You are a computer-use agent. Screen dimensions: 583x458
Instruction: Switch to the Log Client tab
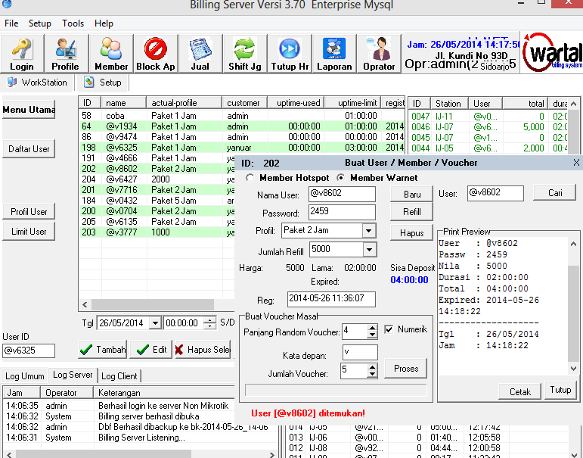click(119, 376)
